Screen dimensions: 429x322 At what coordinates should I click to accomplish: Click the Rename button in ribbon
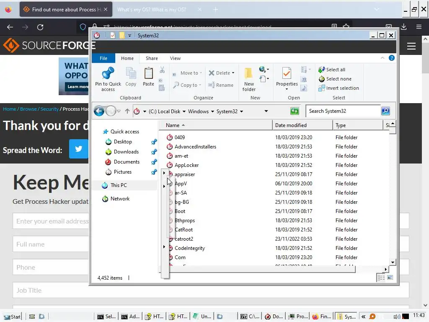coord(220,85)
